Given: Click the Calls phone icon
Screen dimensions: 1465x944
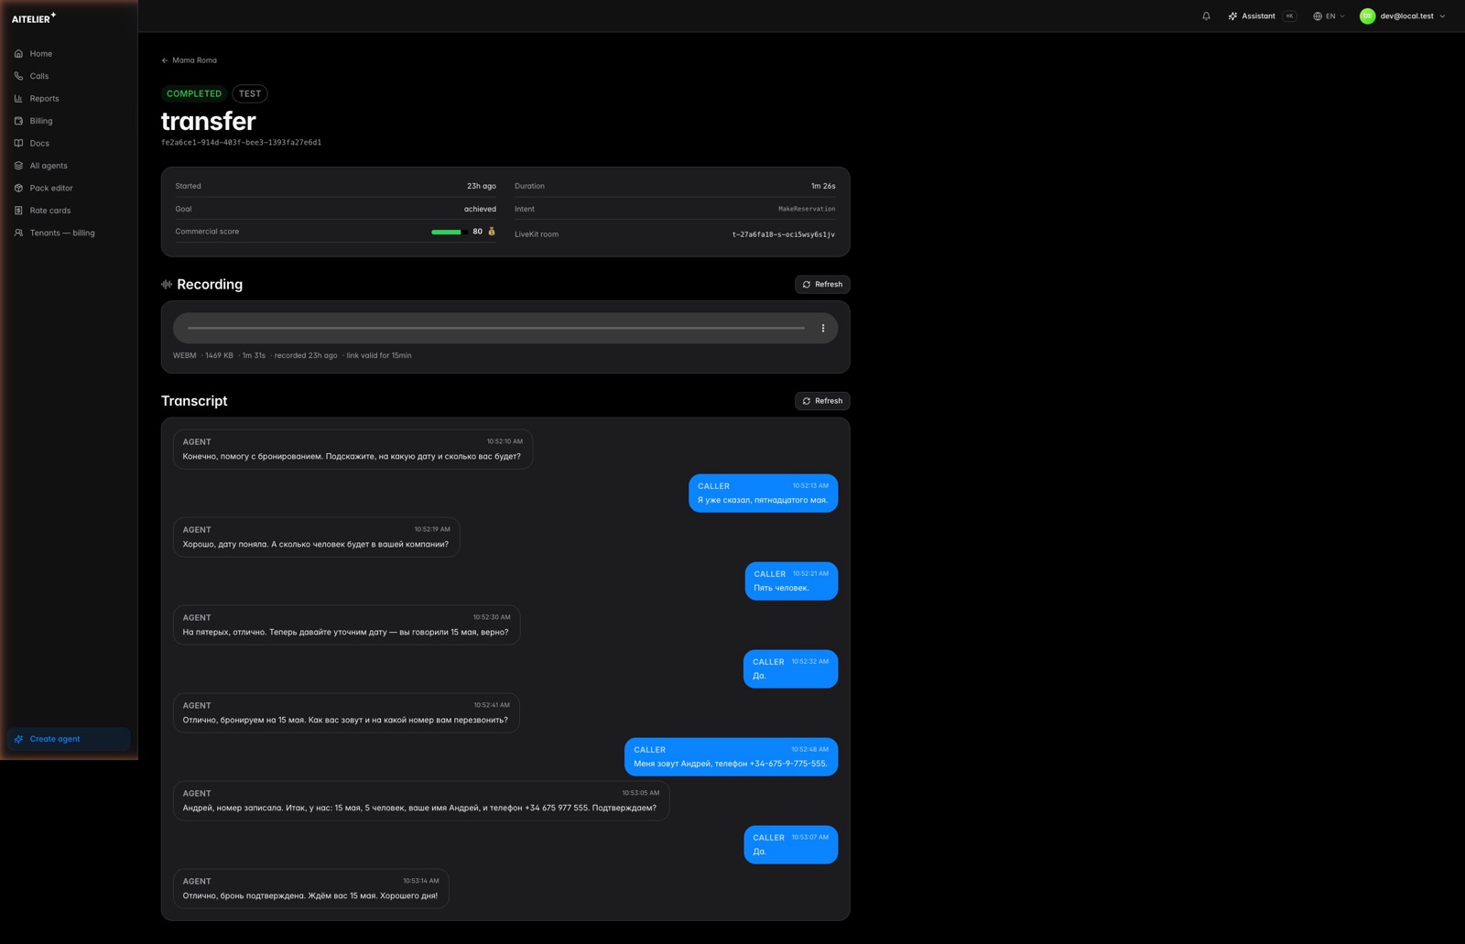Looking at the screenshot, I should pyautogui.click(x=18, y=76).
